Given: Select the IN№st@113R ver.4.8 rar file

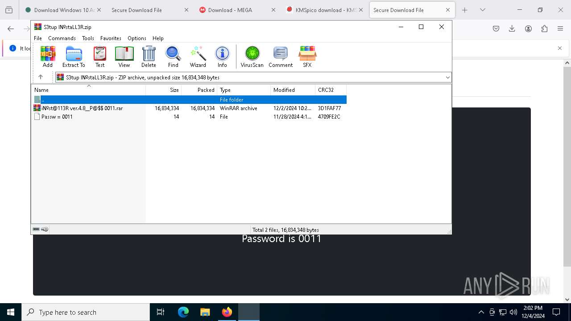Looking at the screenshot, I should pyautogui.click(x=189, y=108).
